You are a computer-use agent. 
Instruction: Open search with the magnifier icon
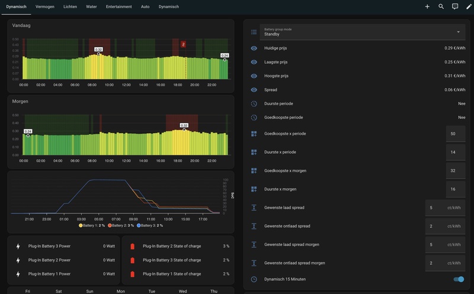441,7
